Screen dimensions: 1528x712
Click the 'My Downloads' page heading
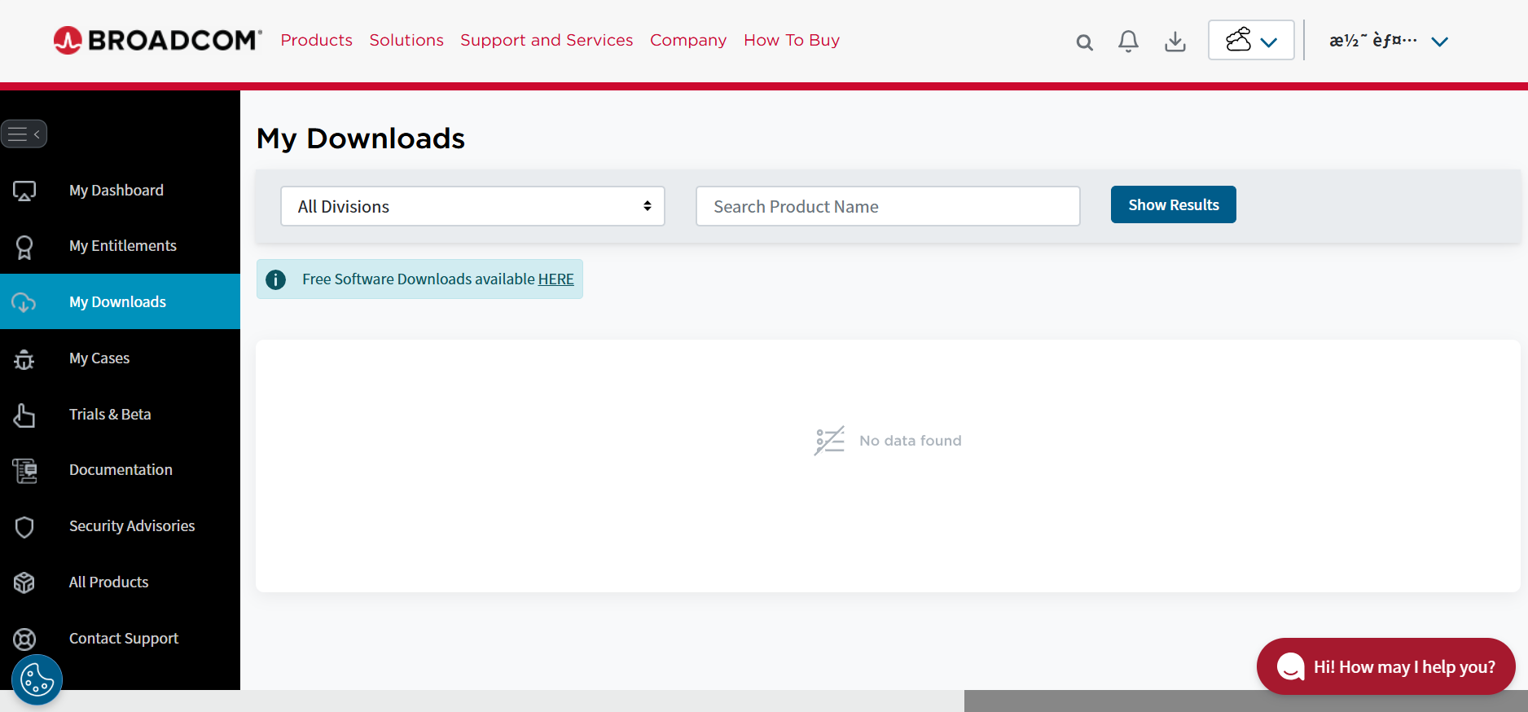pyautogui.click(x=361, y=138)
